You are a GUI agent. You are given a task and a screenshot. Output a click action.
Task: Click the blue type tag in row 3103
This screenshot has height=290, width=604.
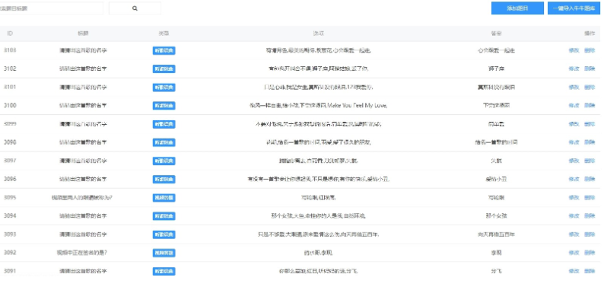click(164, 50)
